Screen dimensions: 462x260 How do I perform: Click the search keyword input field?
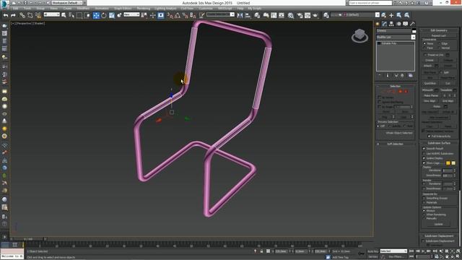point(370,3)
